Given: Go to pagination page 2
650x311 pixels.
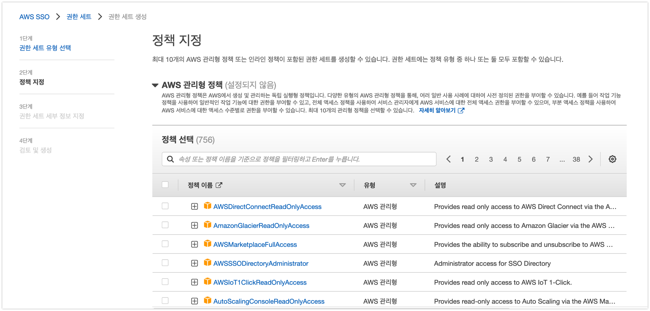Looking at the screenshot, I should pyautogui.click(x=477, y=159).
